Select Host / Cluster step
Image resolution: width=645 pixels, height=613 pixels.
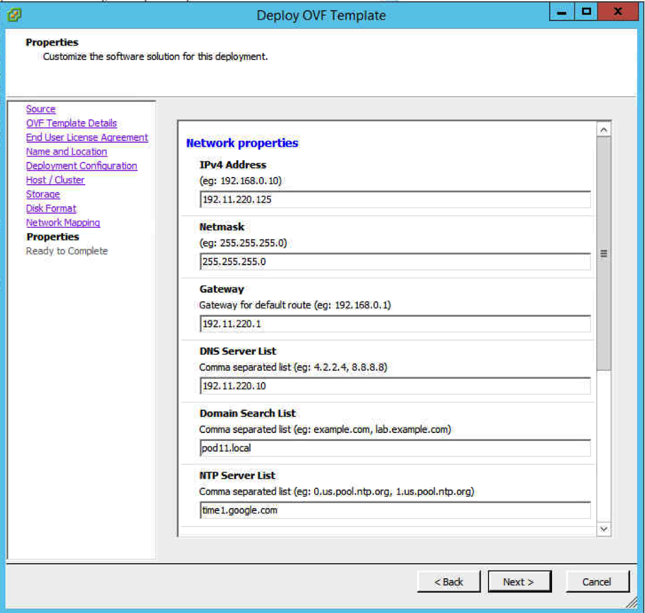55,180
